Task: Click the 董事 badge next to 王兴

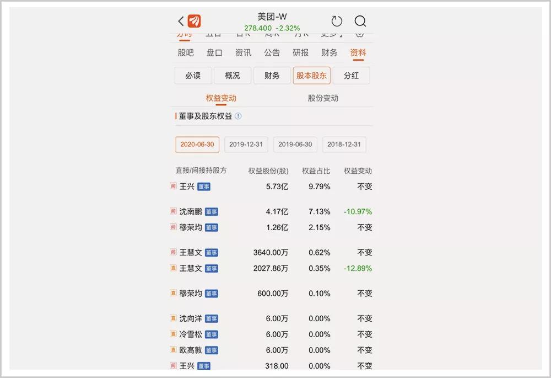Action: point(204,187)
